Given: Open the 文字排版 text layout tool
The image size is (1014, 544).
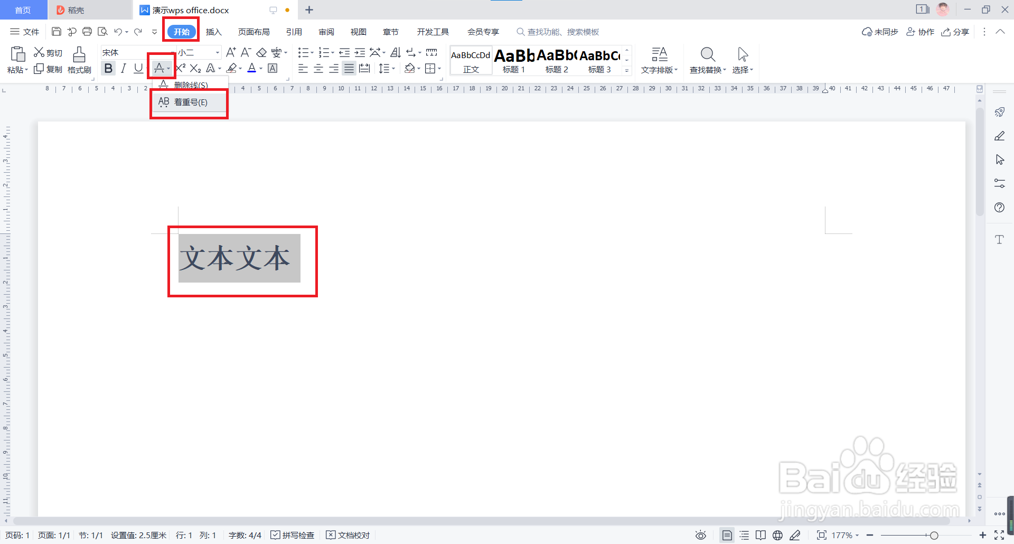Looking at the screenshot, I should (659, 60).
